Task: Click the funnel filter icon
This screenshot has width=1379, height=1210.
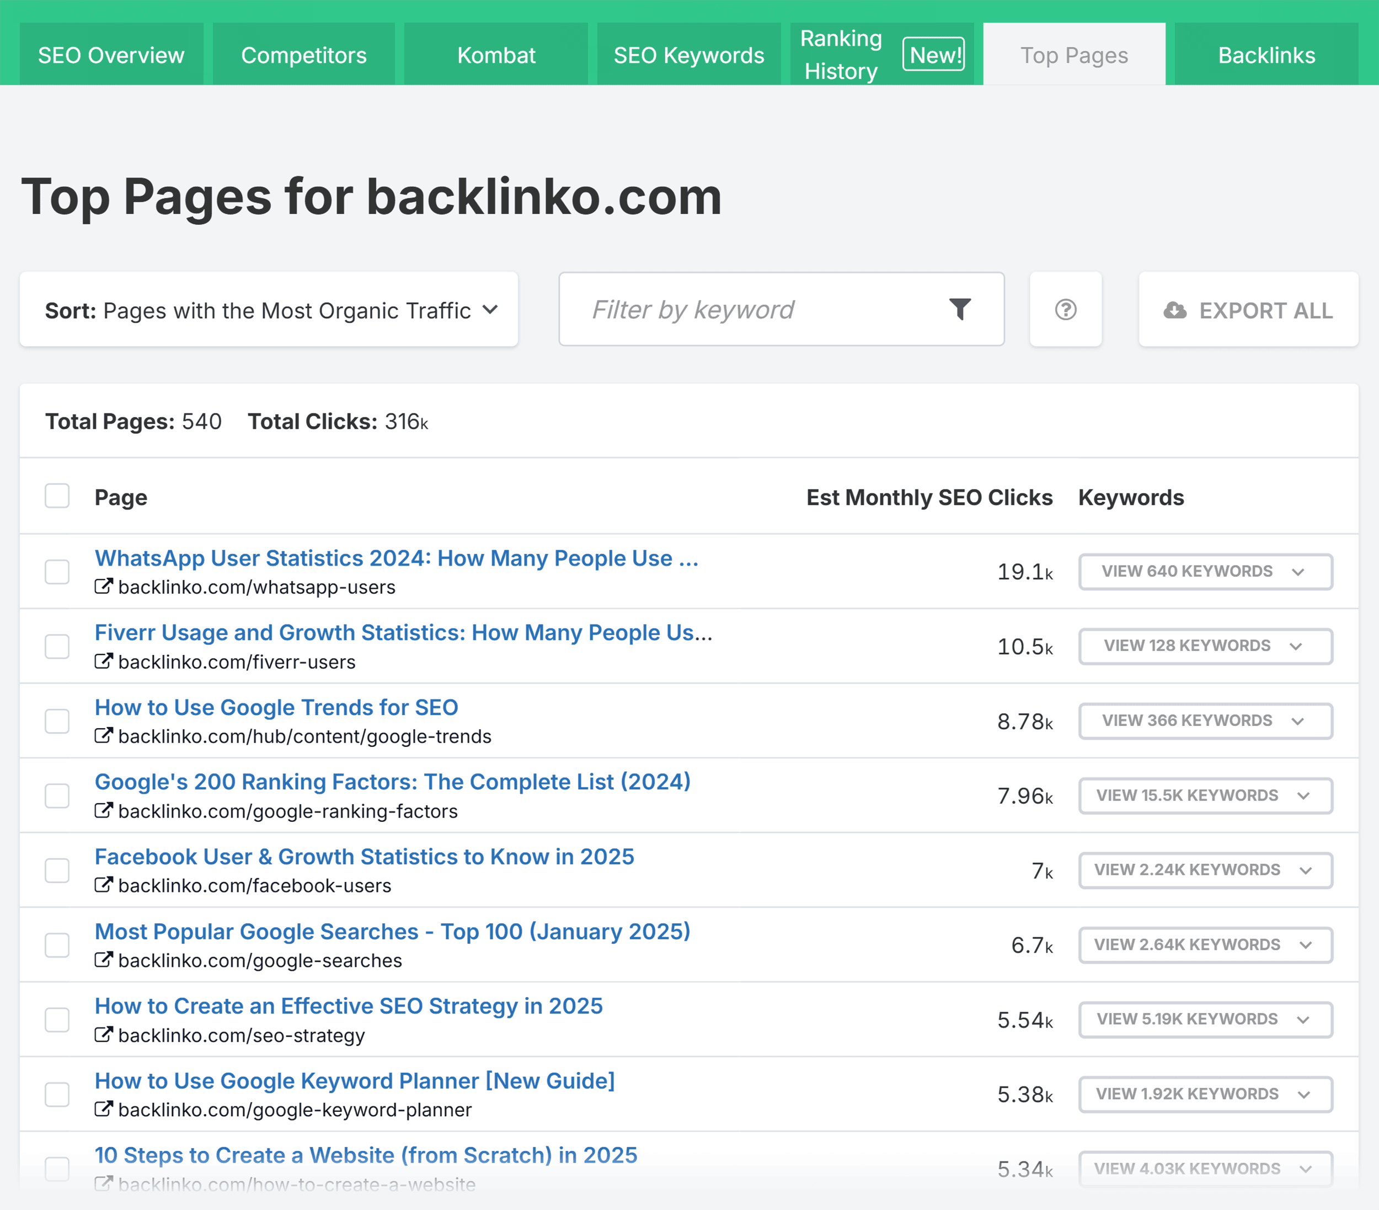Action: [960, 309]
